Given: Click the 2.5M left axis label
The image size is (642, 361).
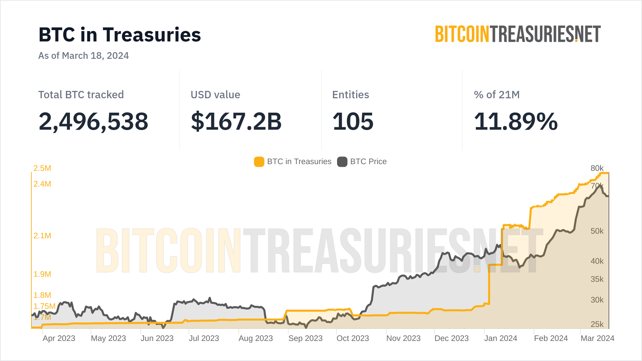Looking at the screenshot, I should (42, 168).
